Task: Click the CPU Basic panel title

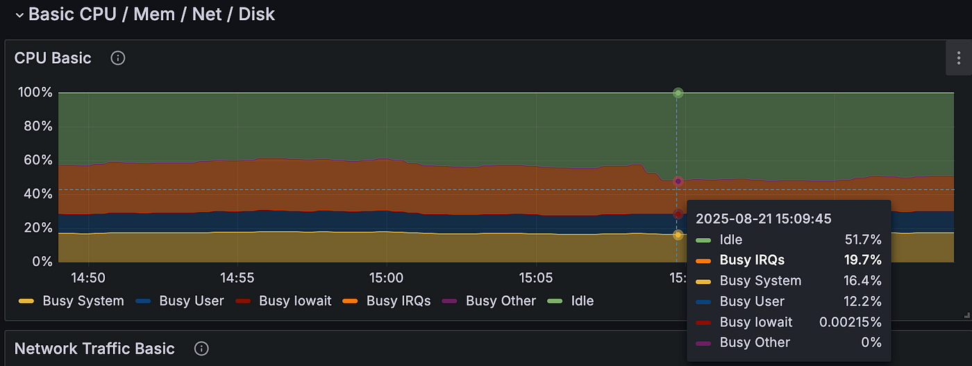Action: point(53,58)
